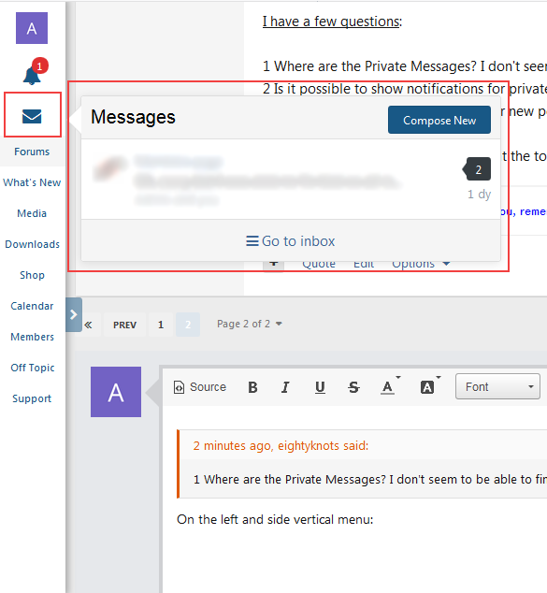The height and width of the screenshot is (593, 547).
Task: Go to page 1 of thread
Action: pyautogui.click(x=161, y=325)
